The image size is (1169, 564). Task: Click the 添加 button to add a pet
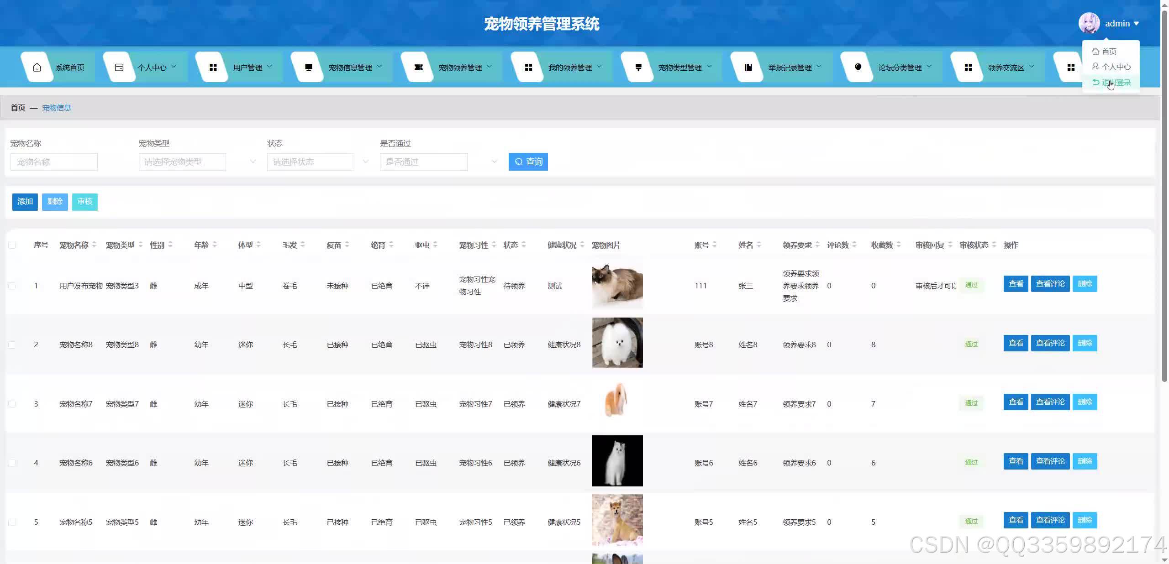tap(25, 202)
